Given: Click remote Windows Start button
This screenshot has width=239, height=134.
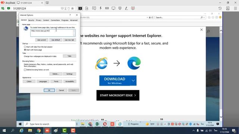Looking at the screenshot, I should (x=20, y=124).
